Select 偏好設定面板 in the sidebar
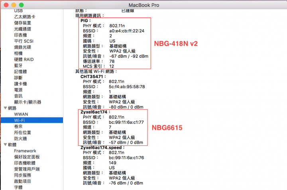 27,157
